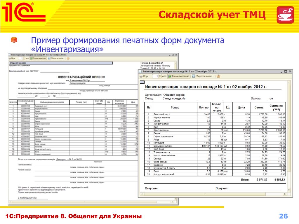The image size is (299, 224).
Task: Select 'Мука житня 1 сорту' row cell
Action: (175, 168)
